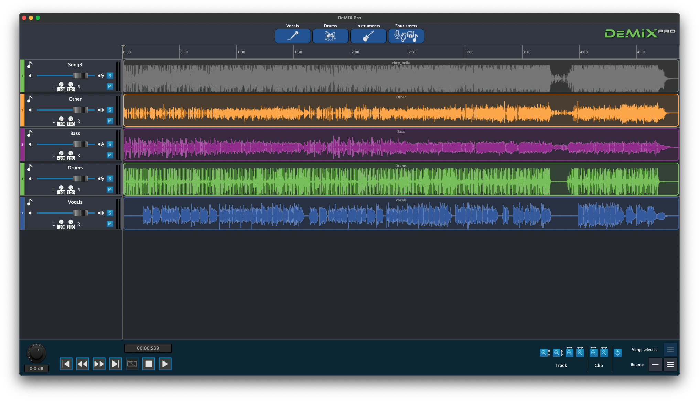699x401 pixels.
Task: Click the Four stems separation button
Action: 406,36
